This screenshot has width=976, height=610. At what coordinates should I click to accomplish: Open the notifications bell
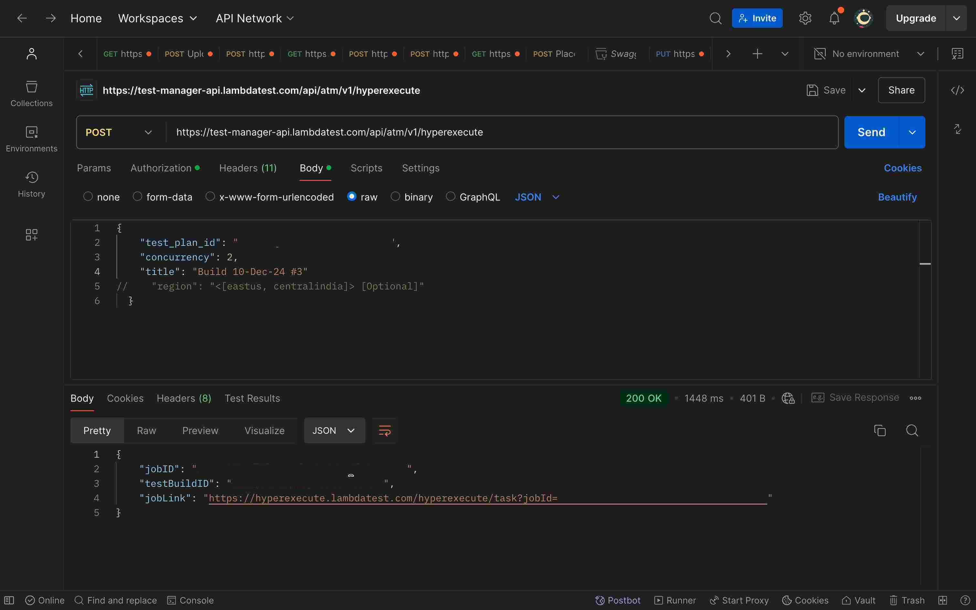pos(834,18)
